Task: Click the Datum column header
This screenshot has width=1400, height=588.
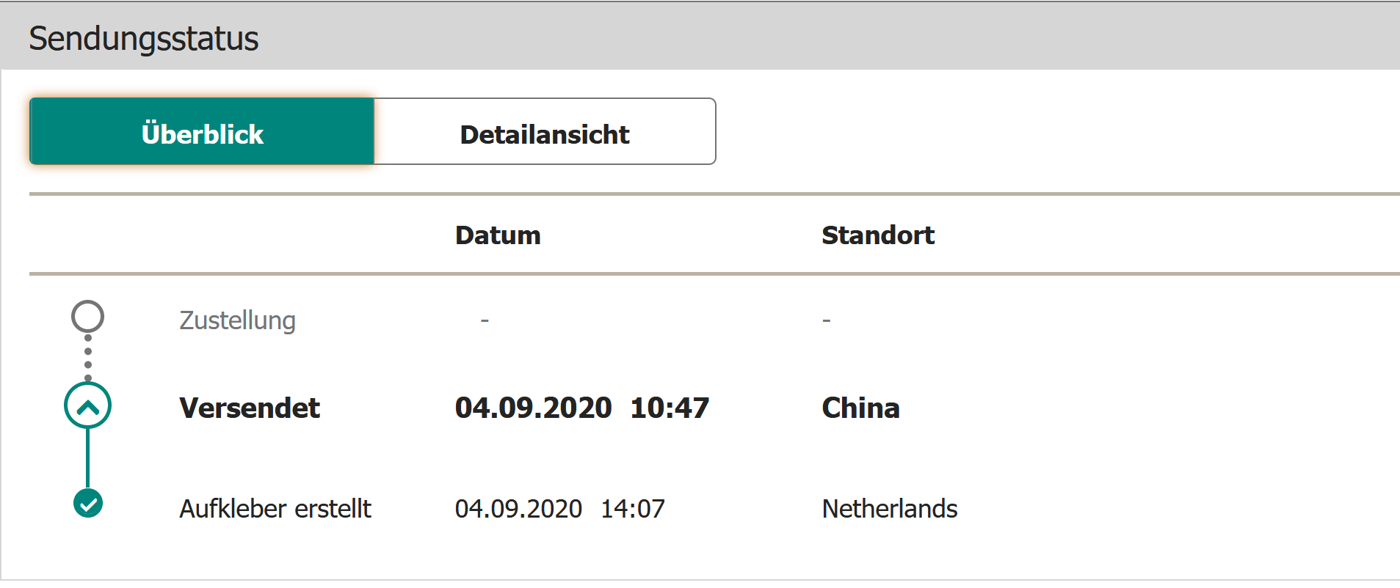Action: pyautogui.click(x=498, y=235)
